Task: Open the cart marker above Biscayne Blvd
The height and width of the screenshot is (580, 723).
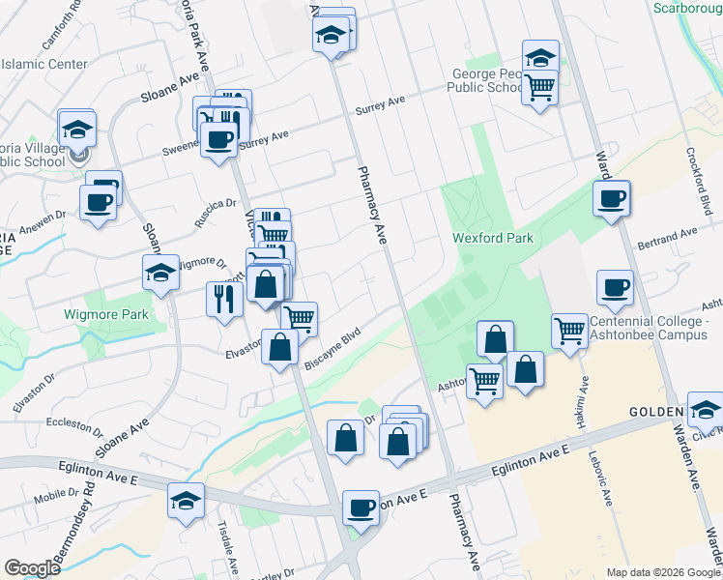Action: 302,318
